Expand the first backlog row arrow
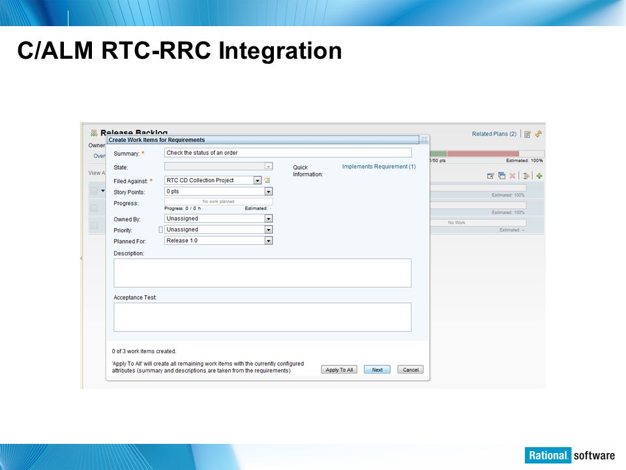626x470 pixels. [x=102, y=191]
